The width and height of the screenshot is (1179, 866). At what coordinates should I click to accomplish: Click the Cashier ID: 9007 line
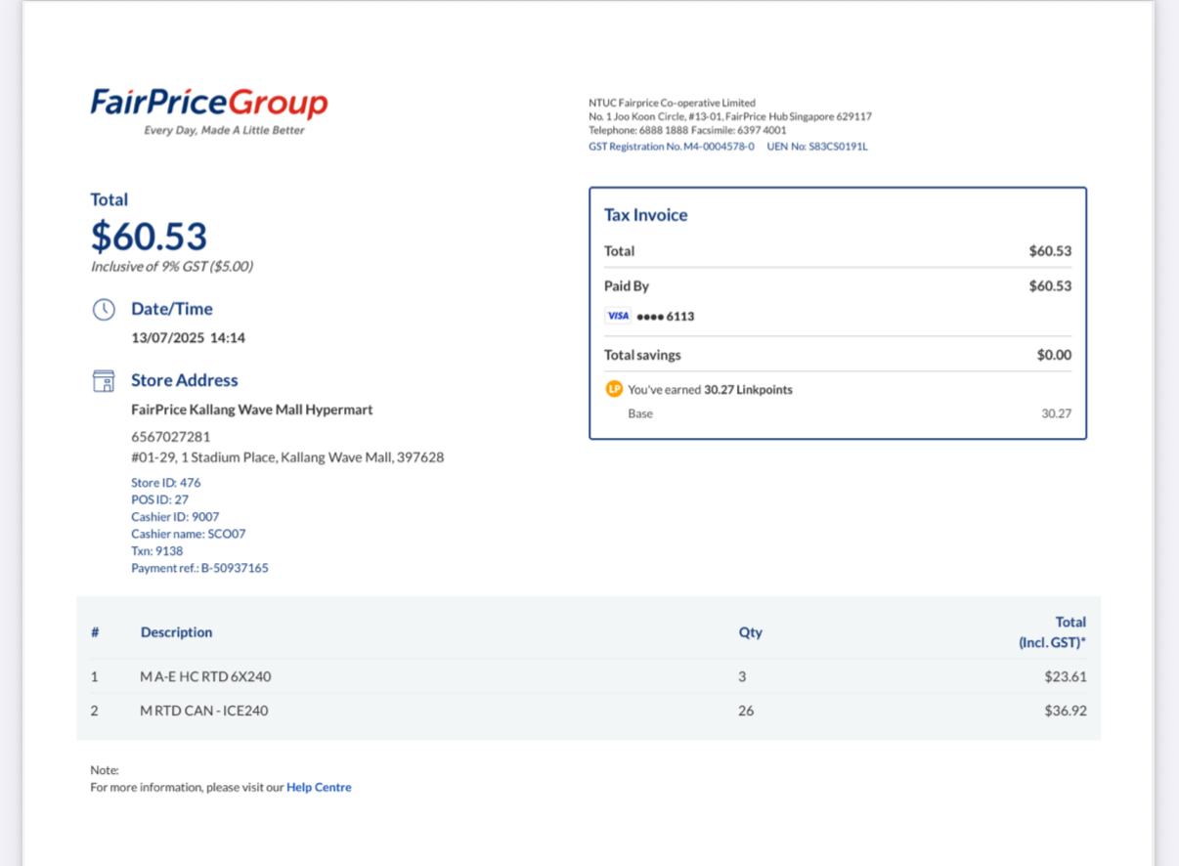(x=176, y=517)
